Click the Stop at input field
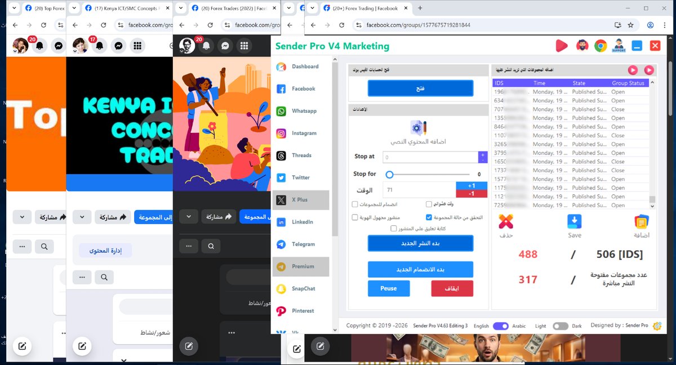 (x=430, y=157)
